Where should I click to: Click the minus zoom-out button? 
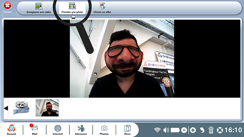(184, 130)
